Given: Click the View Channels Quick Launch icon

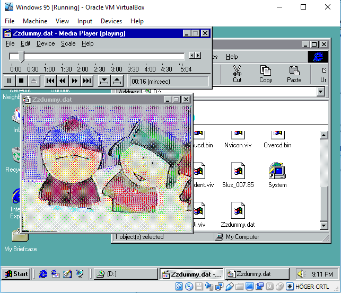Looking at the screenshot, I should point(80,274).
